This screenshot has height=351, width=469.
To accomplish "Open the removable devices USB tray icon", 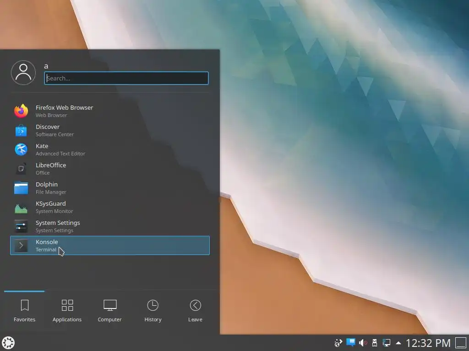I will click(374, 343).
